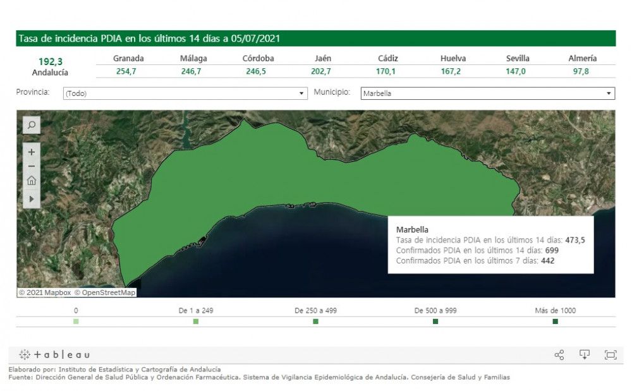This screenshot has height=391, width=632.
Task: Click the De 500 a 999 legend label
Action: tap(435, 311)
